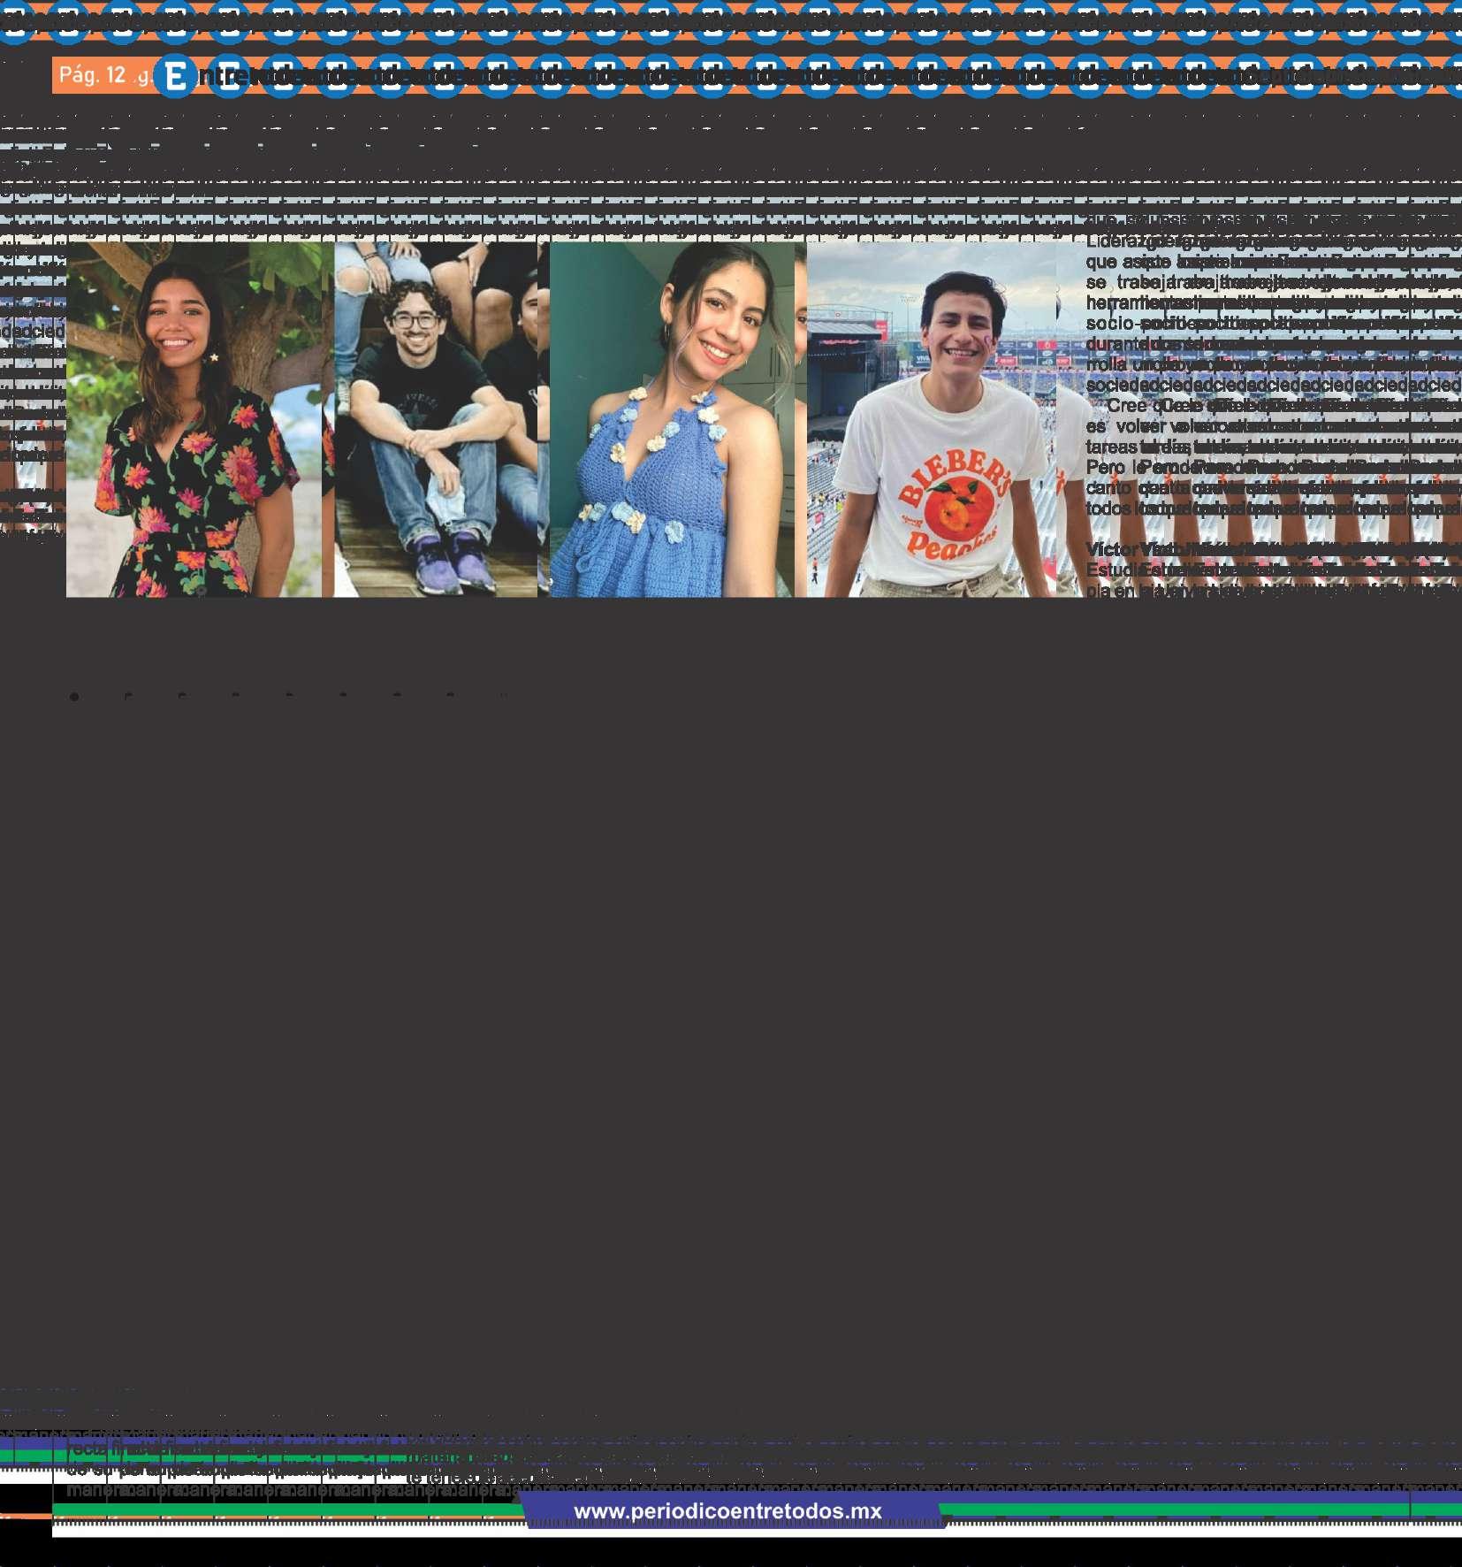
Task: Open the photo of woman in blue crochet top
Action: [x=672, y=420]
